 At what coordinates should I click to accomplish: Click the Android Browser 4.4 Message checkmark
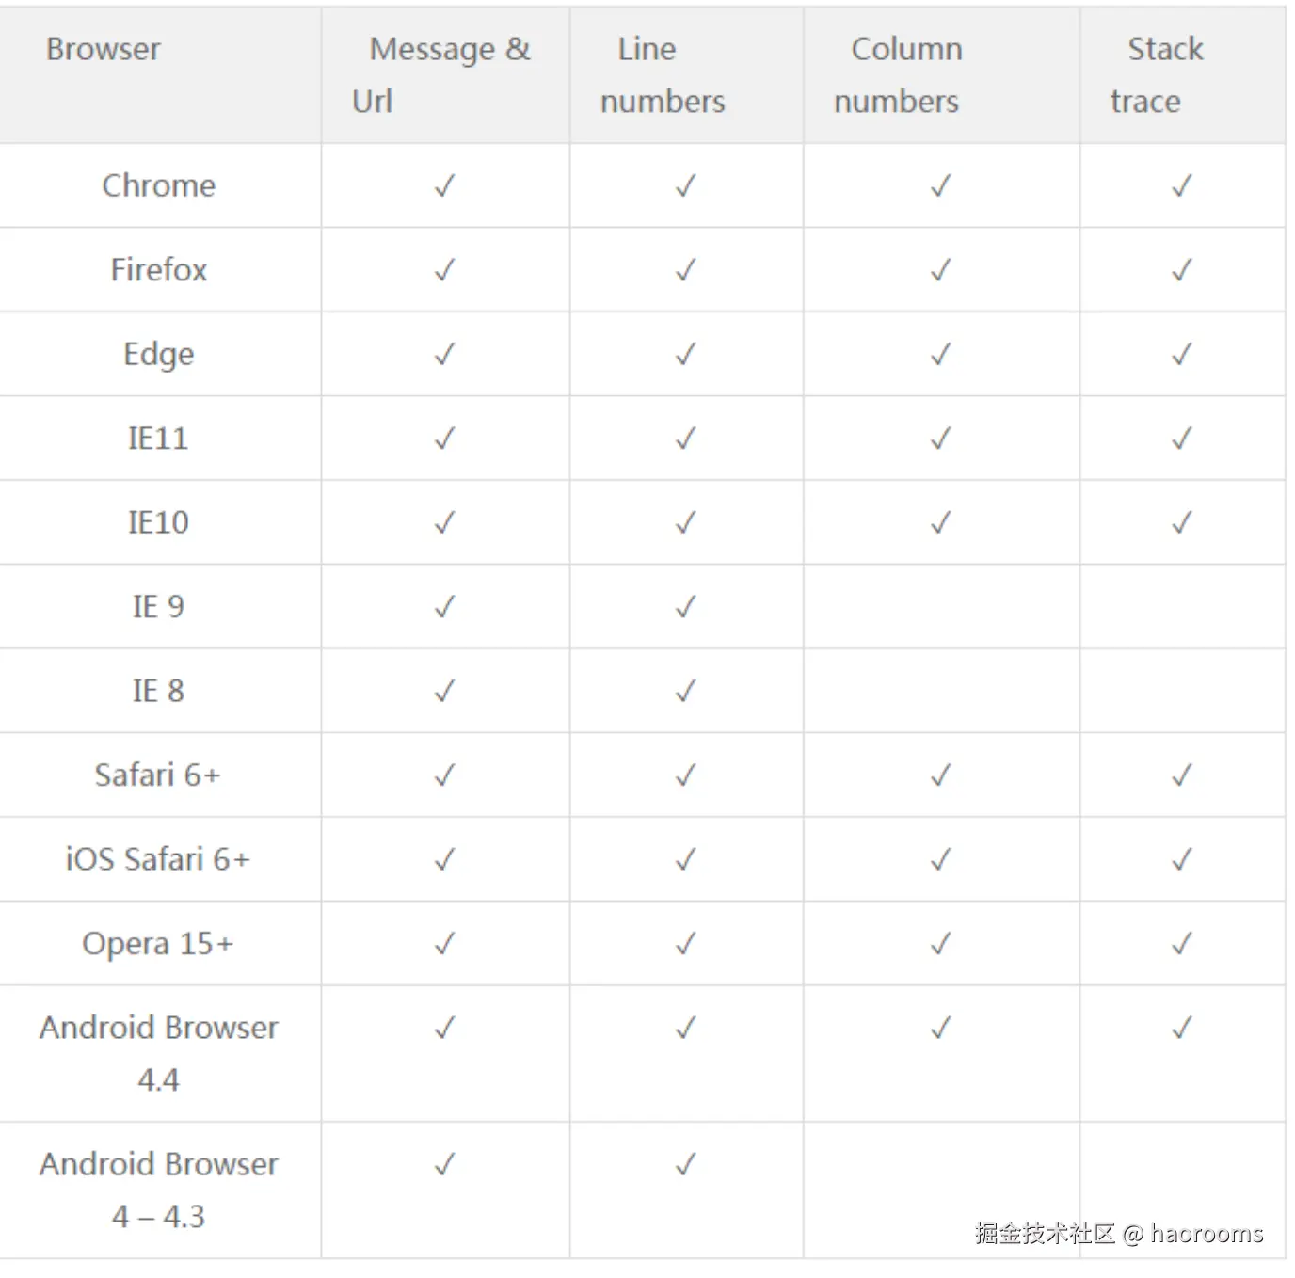(444, 1028)
